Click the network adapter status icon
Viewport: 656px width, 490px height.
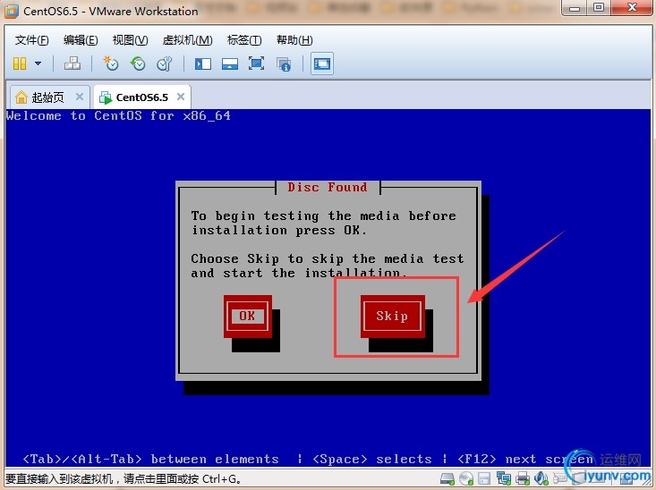tap(503, 478)
